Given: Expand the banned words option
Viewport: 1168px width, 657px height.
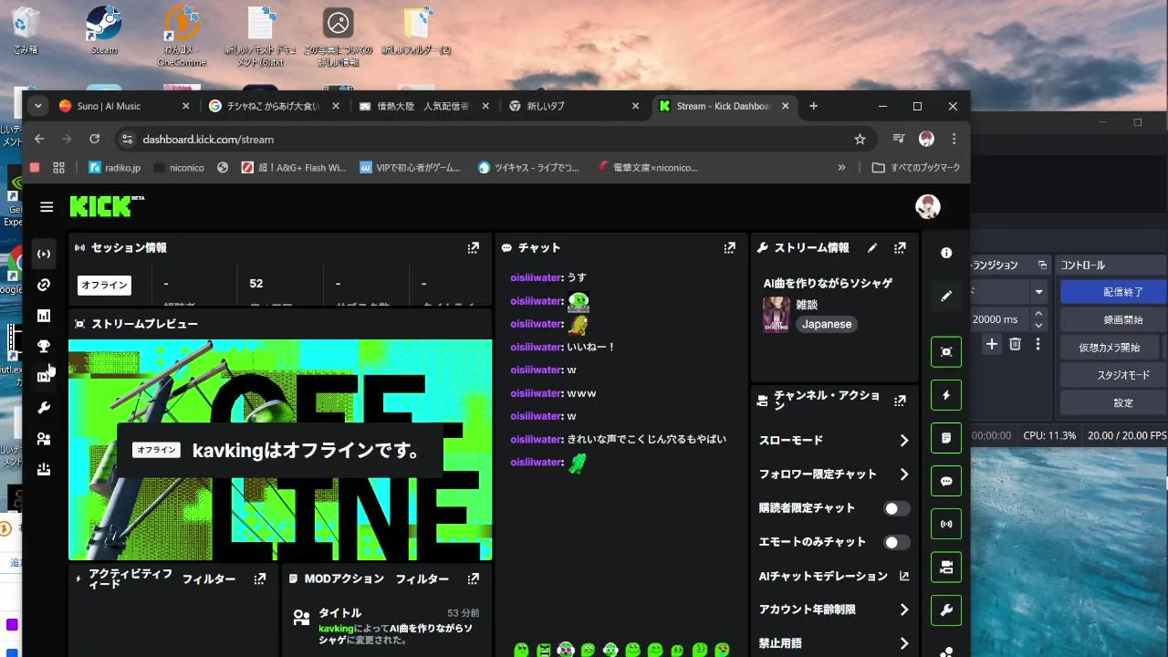Looking at the screenshot, I should (x=903, y=643).
